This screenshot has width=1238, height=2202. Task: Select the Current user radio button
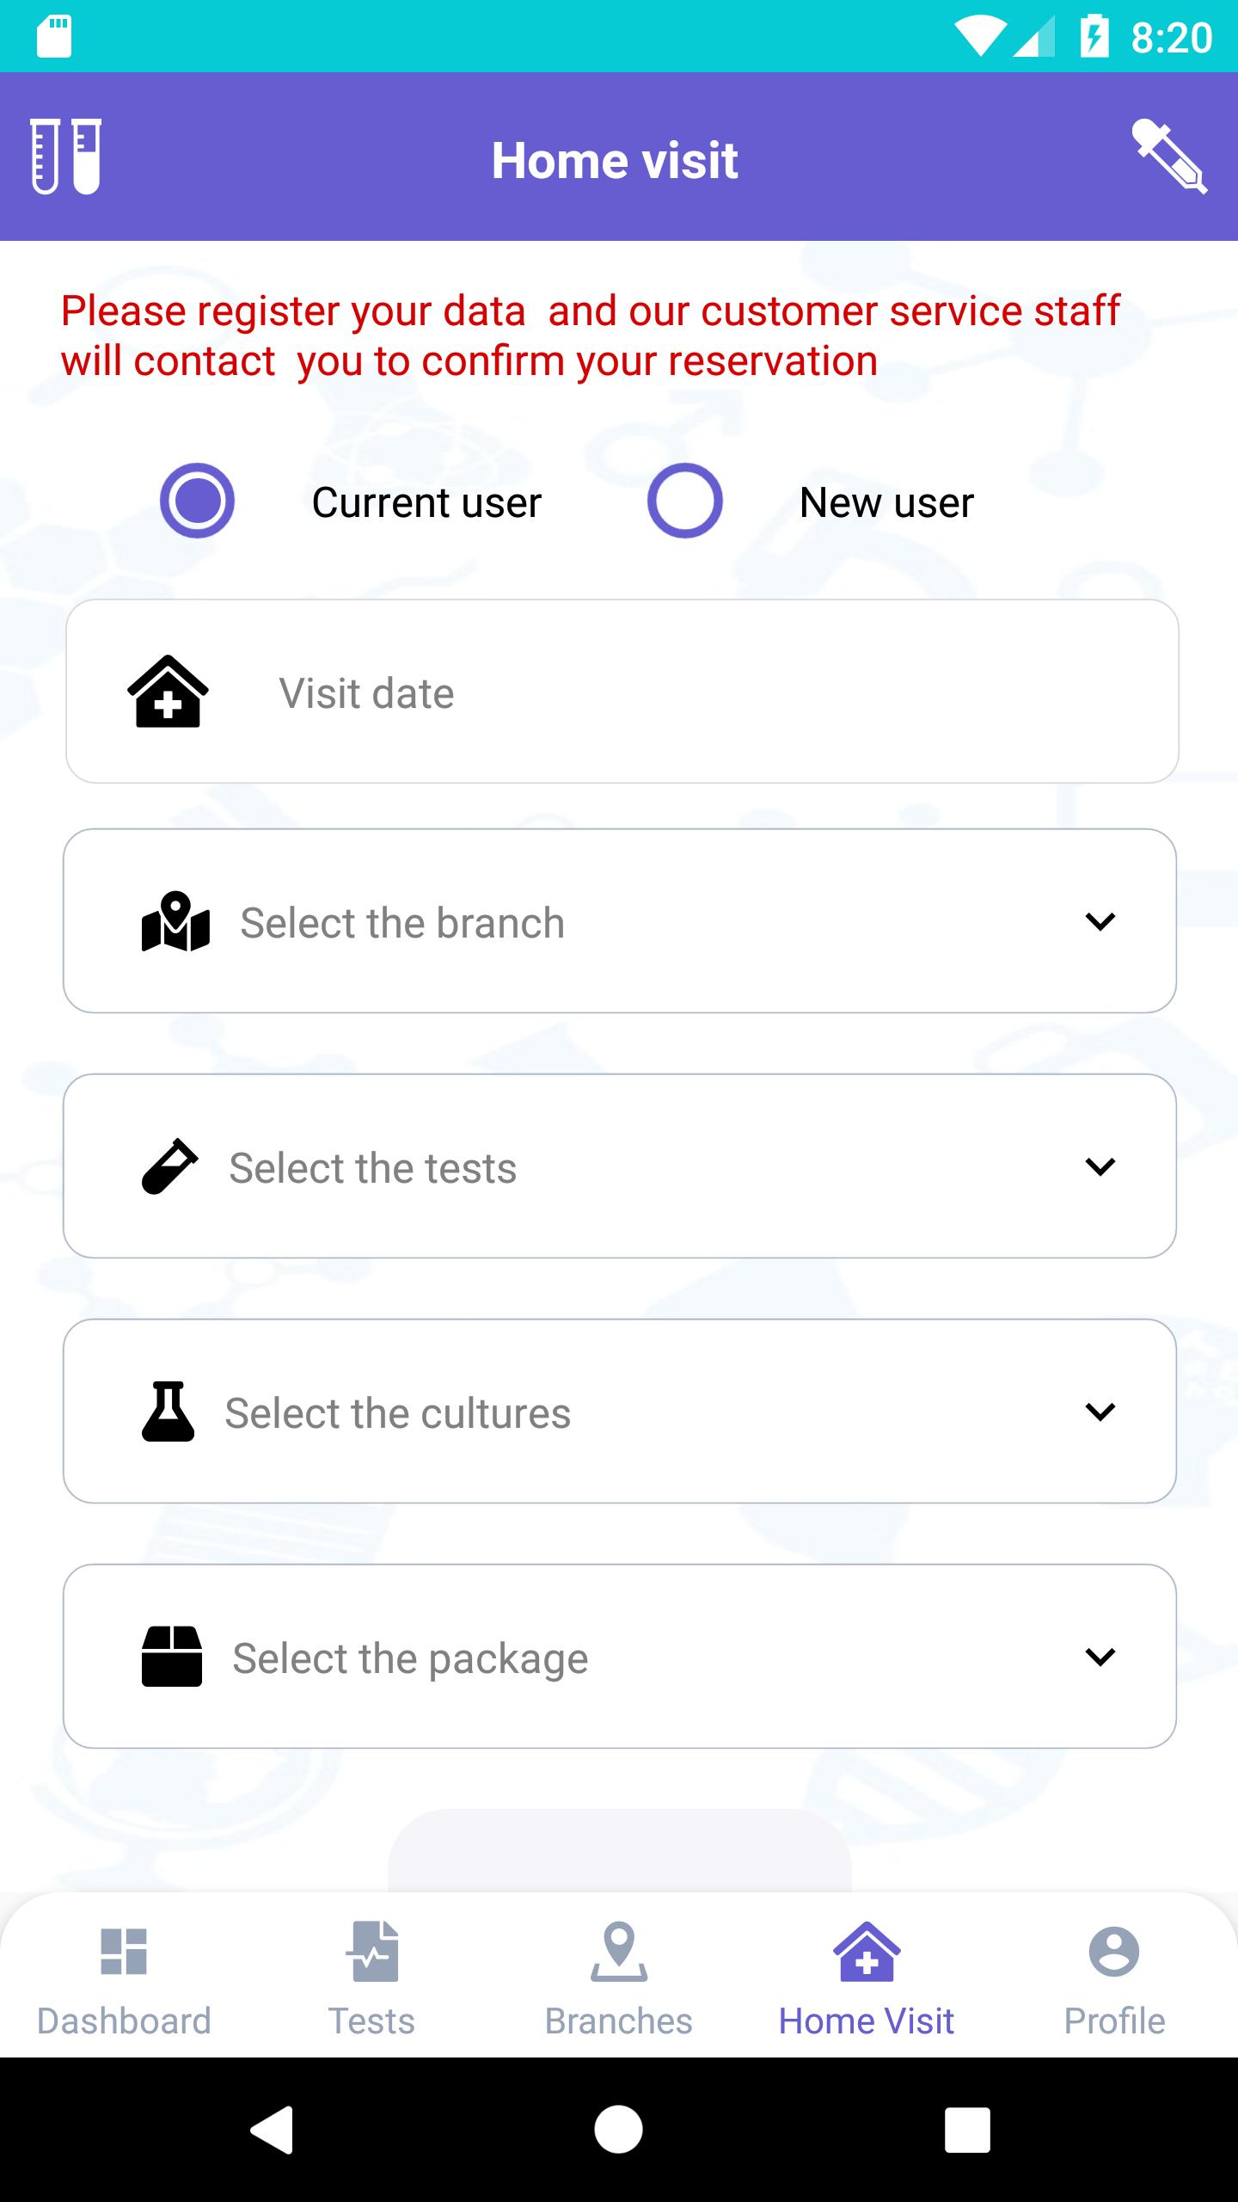[197, 501]
